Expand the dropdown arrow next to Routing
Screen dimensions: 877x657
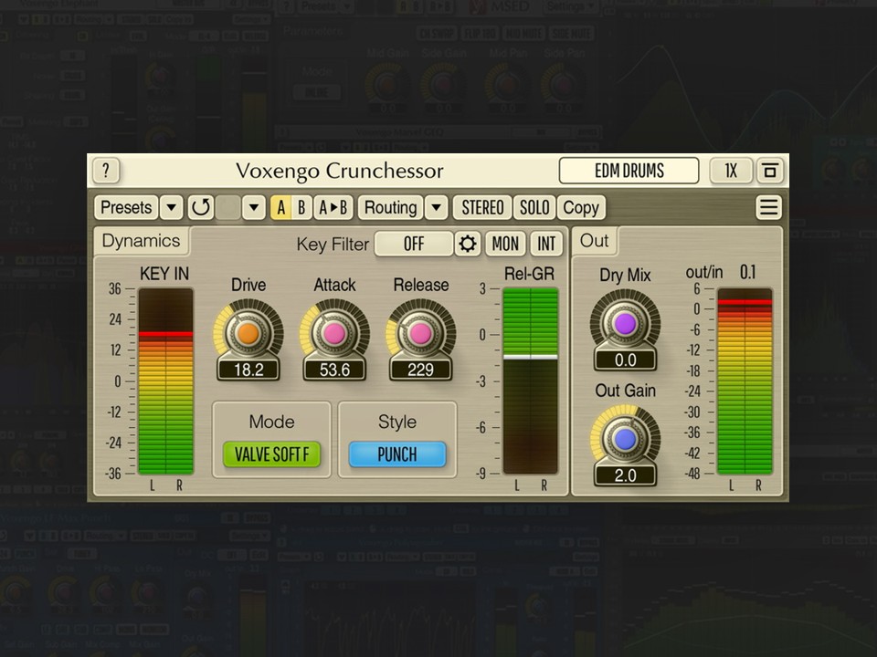[437, 208]
